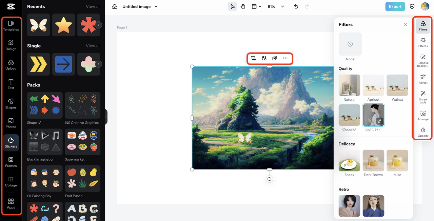
Task: Open the Arrange tool
Action: tap(423, 116)
